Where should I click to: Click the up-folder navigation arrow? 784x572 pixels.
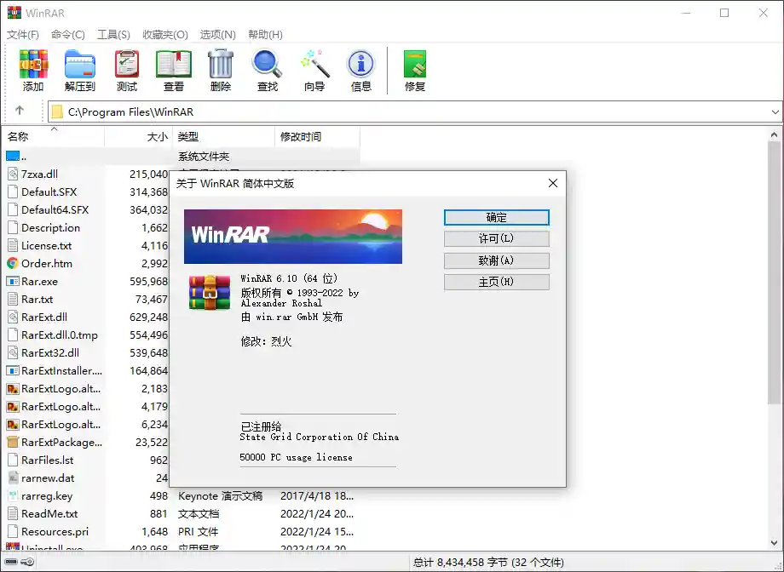(x=19, y=111)
